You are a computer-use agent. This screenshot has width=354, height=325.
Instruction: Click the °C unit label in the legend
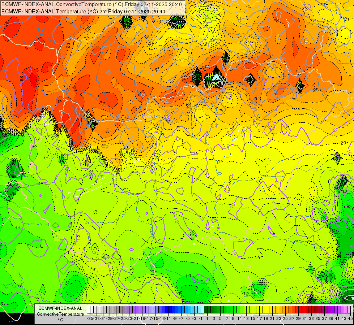[60, 320]
